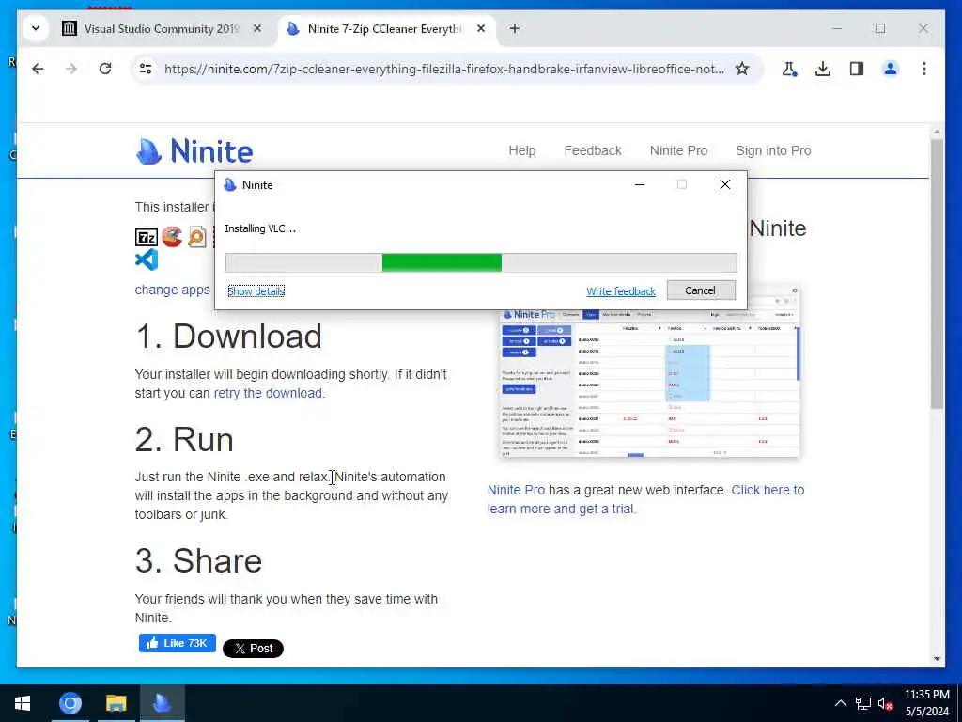Image resolution: width=962 pixels, height=722 pixels.
Task: Select the Ninite 7-Zip CCleaner tab
Action: (x=384, y=28)
